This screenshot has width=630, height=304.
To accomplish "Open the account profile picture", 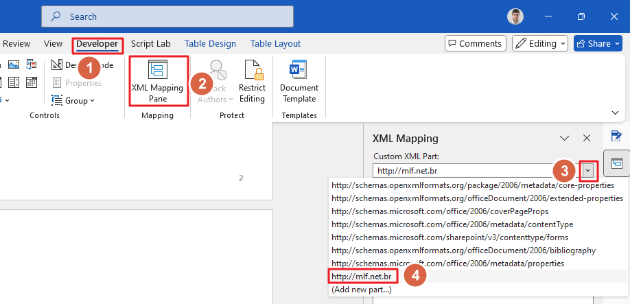I will tap(515, 16).
